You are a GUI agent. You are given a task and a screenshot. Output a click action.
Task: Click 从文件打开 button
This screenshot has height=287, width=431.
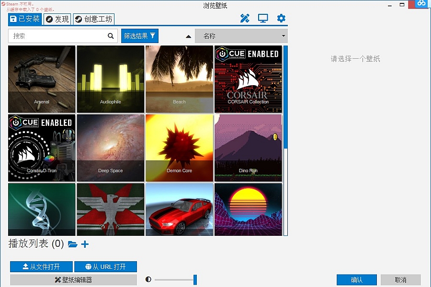(41, 266)
